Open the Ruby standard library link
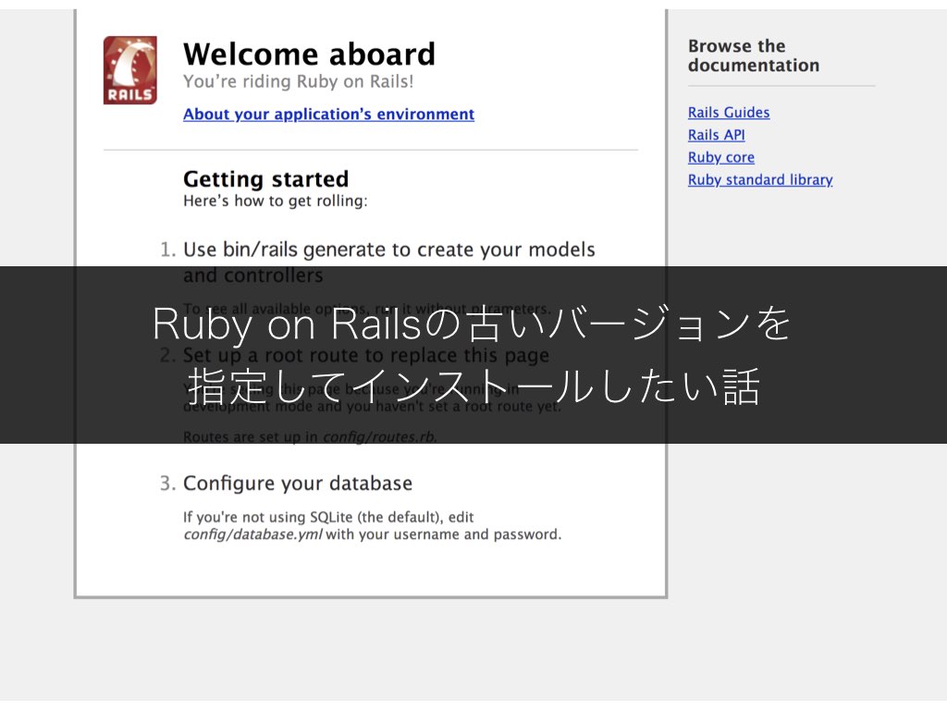947x710 pixels. point(760,179)
